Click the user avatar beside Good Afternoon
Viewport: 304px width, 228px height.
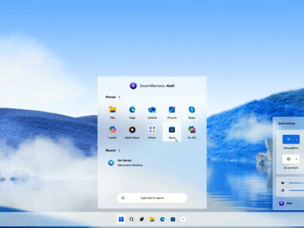coord(133,85)
